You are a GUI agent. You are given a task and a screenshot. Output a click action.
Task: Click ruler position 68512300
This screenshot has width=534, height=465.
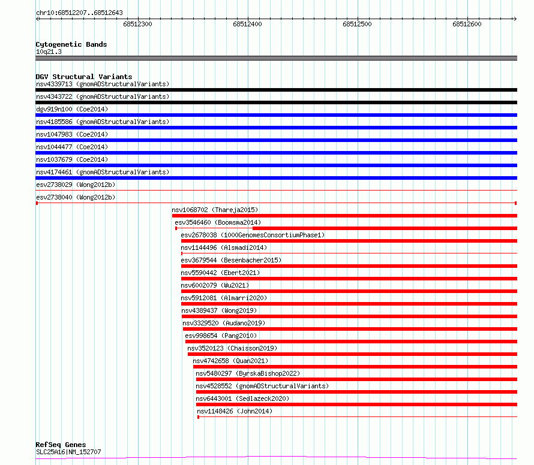coord(137,24)
